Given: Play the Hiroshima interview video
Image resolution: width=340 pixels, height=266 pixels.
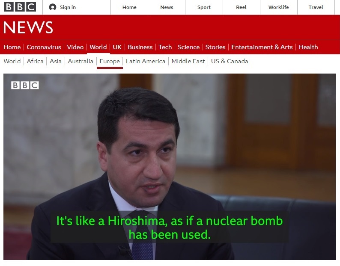Looking at the screenshot, I should coord(170,167).
